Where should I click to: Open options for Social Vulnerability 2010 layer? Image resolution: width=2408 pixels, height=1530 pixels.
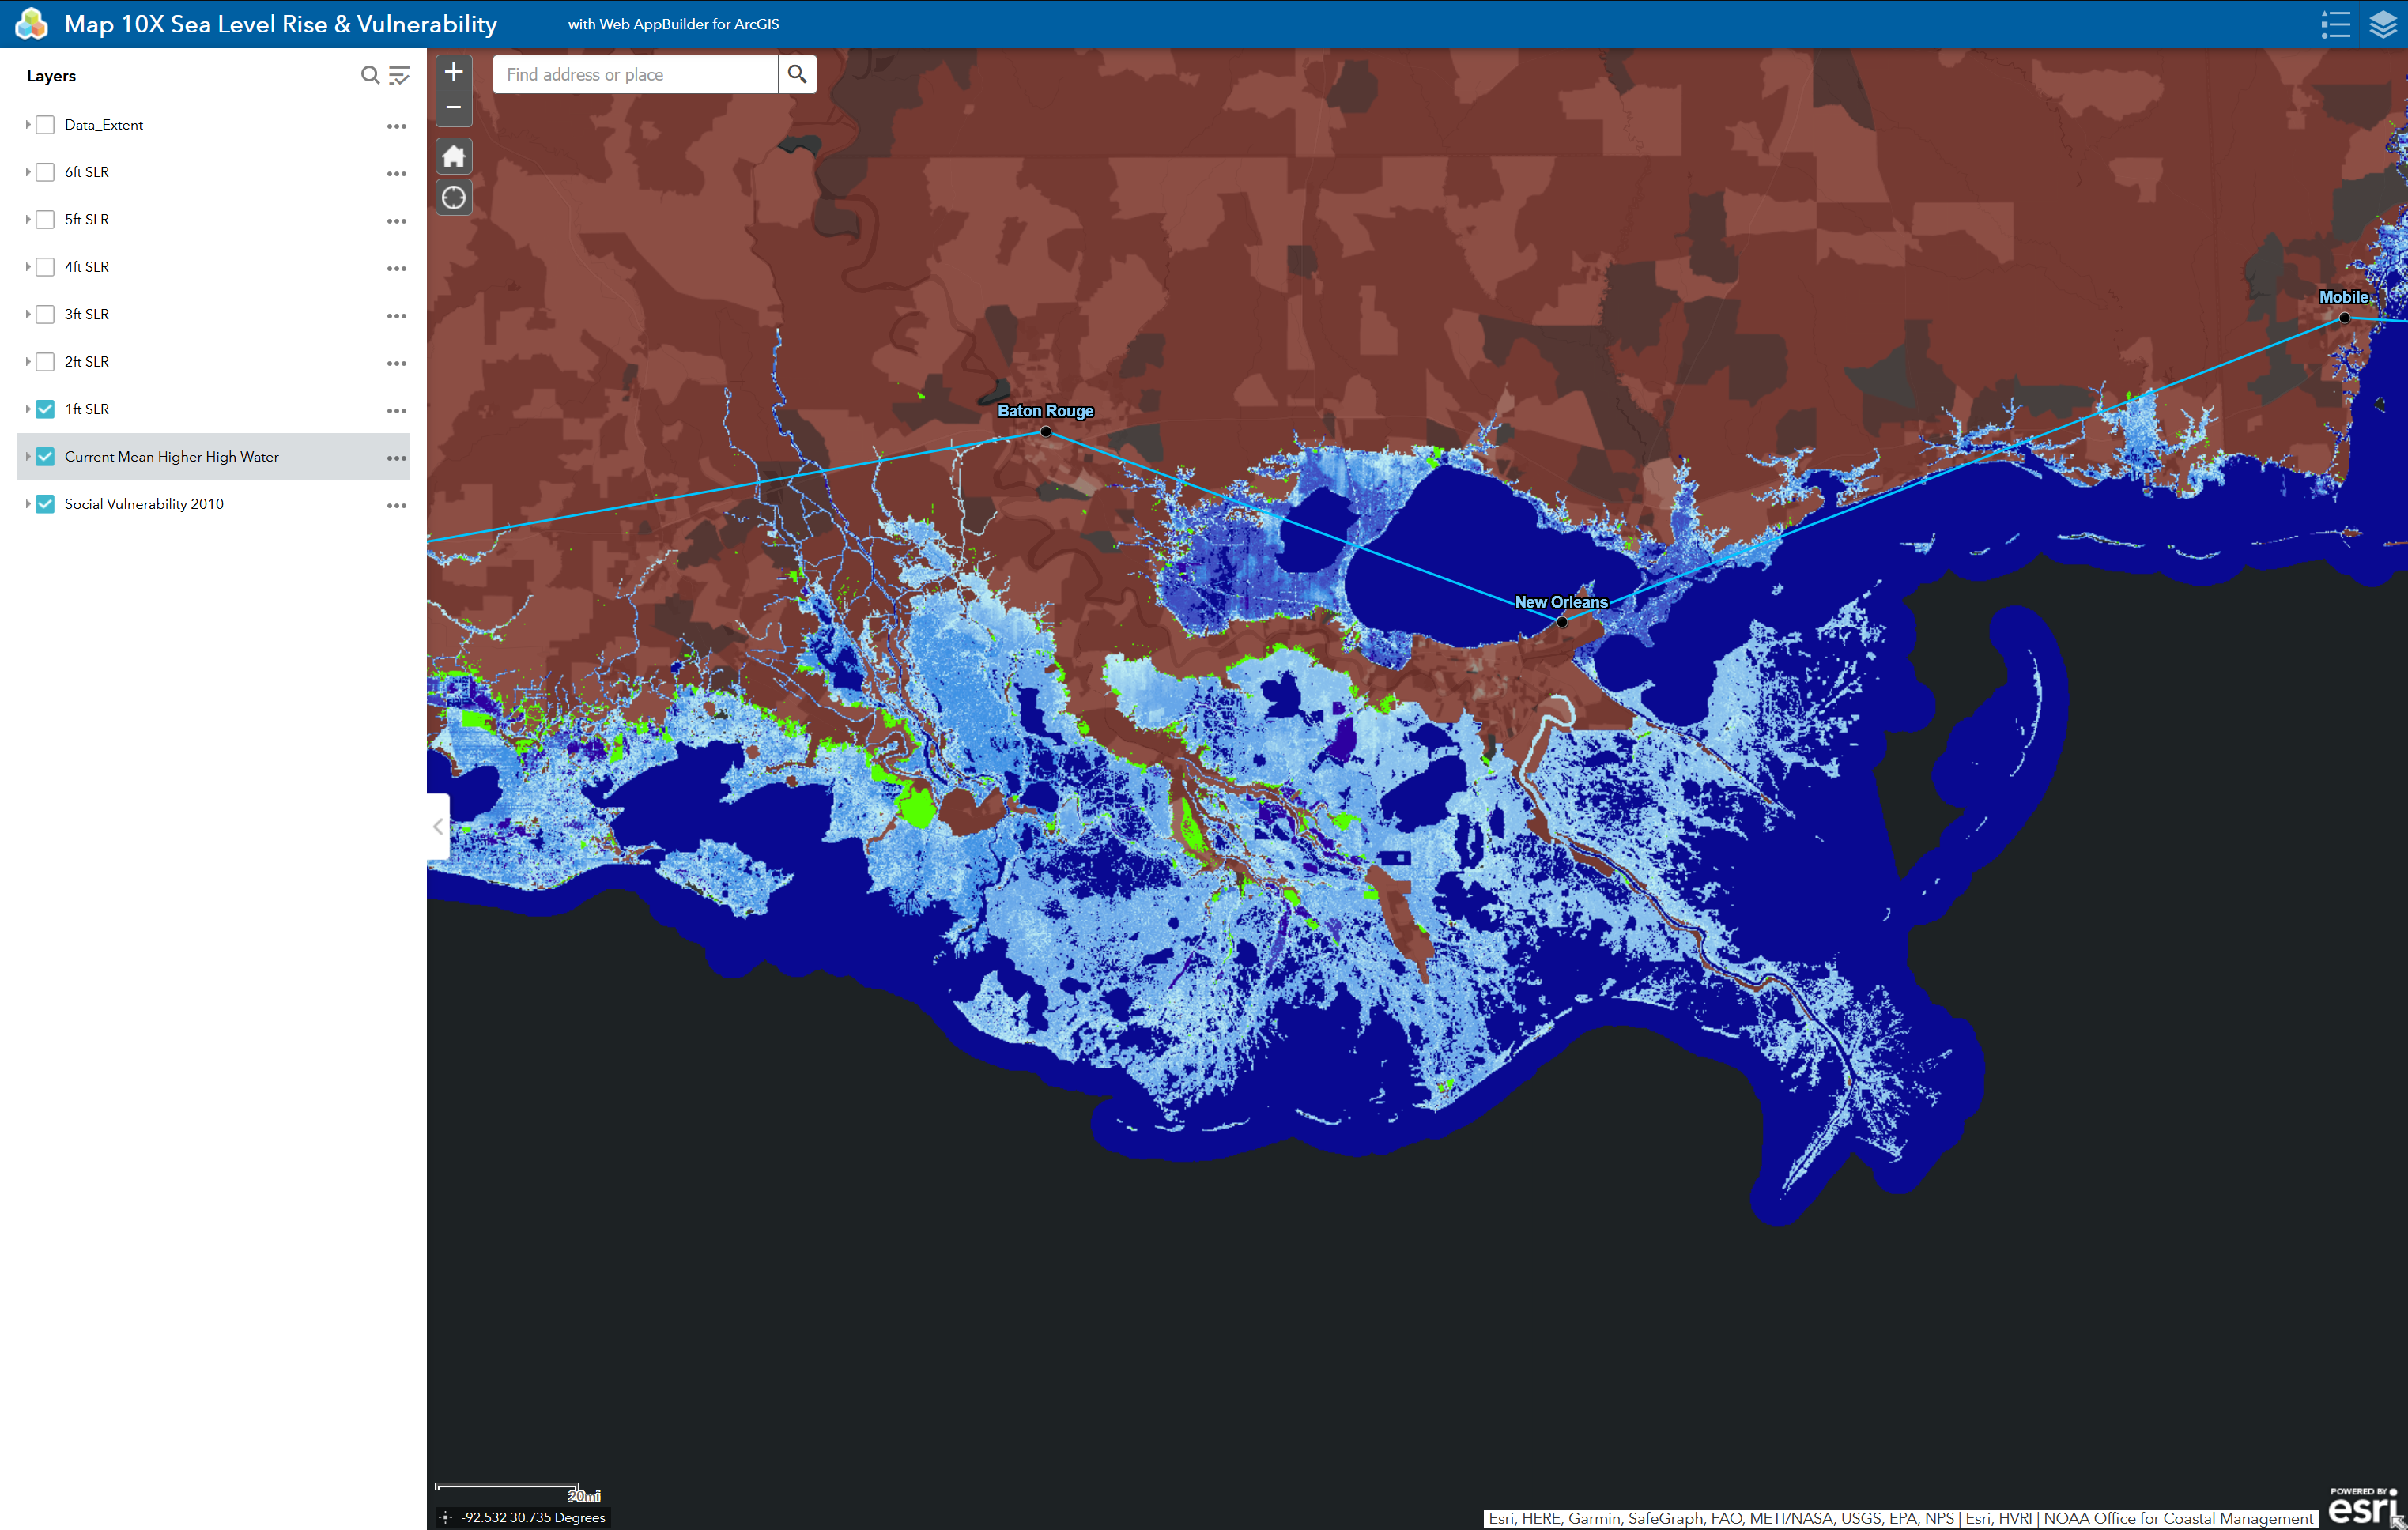(397, 505)
